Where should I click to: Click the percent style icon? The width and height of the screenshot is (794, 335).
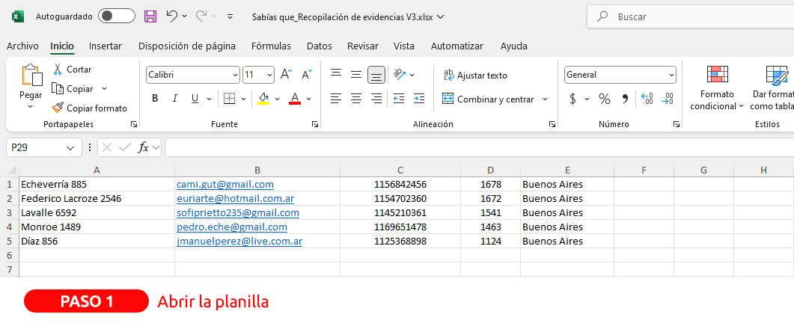pyautogui.click(x=605, y=99)
